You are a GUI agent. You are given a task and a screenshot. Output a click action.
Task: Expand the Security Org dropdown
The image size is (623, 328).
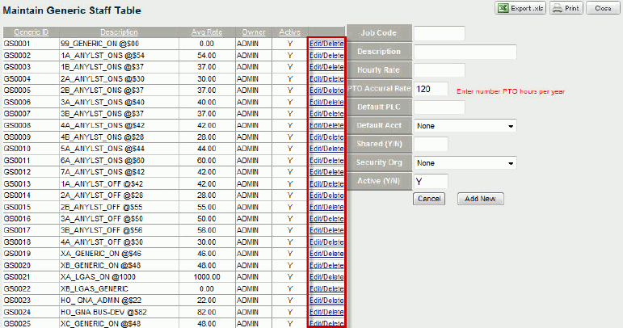[x=465, y=163]
